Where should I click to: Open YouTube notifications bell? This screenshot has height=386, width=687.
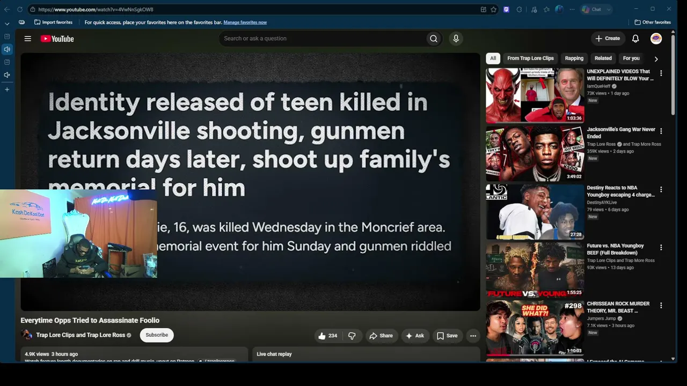pos(635,39)
